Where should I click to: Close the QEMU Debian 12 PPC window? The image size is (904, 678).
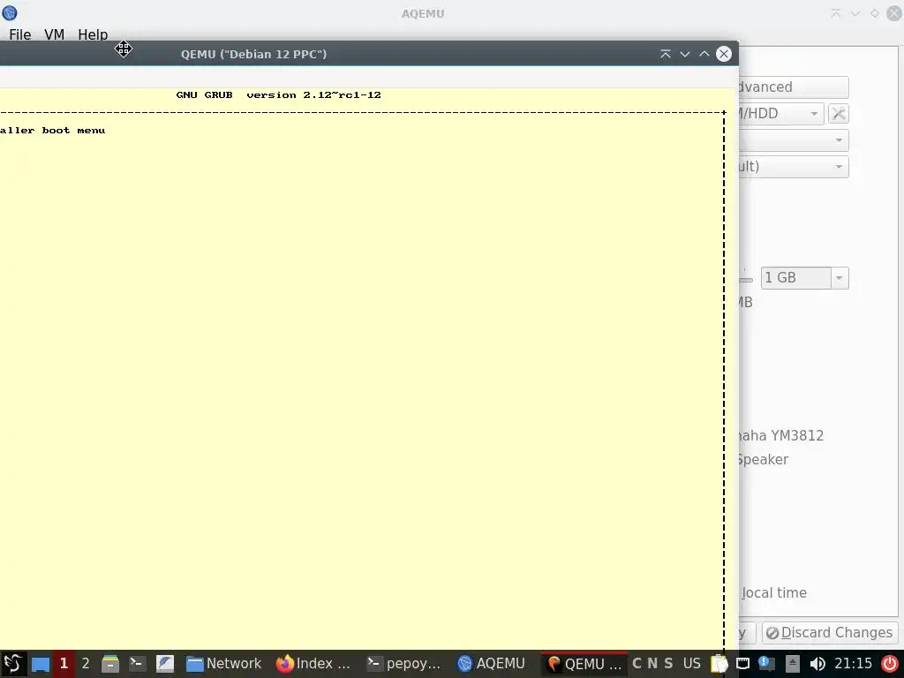click(724, 54)
